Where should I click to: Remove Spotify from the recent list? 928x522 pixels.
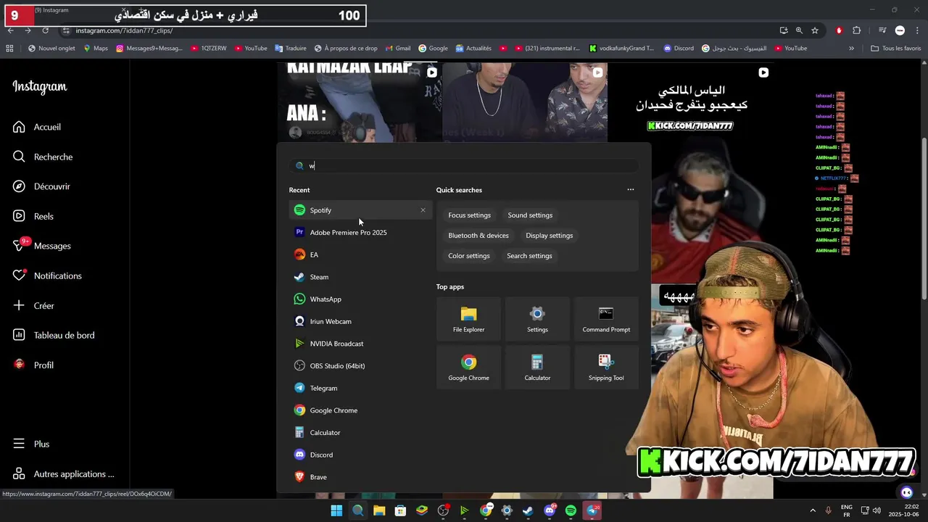pyautogui.click(x=423, y=210)
